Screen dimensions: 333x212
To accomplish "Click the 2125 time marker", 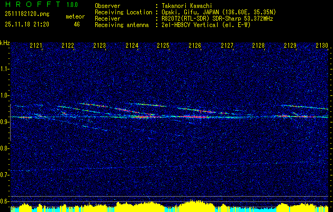I will click(163, 46).
